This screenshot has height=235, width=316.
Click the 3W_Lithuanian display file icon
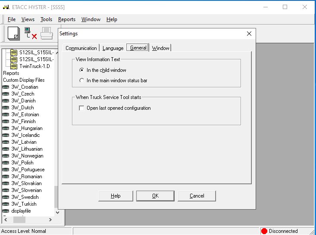pyautogui.click(x=6, y=149)
